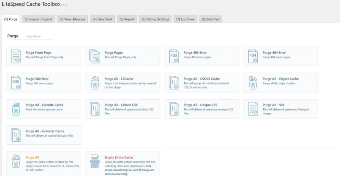This screenshot has height=176, width=340.
Task: Click the Purge All - Object Cache title
Action: tap(281, 79)
